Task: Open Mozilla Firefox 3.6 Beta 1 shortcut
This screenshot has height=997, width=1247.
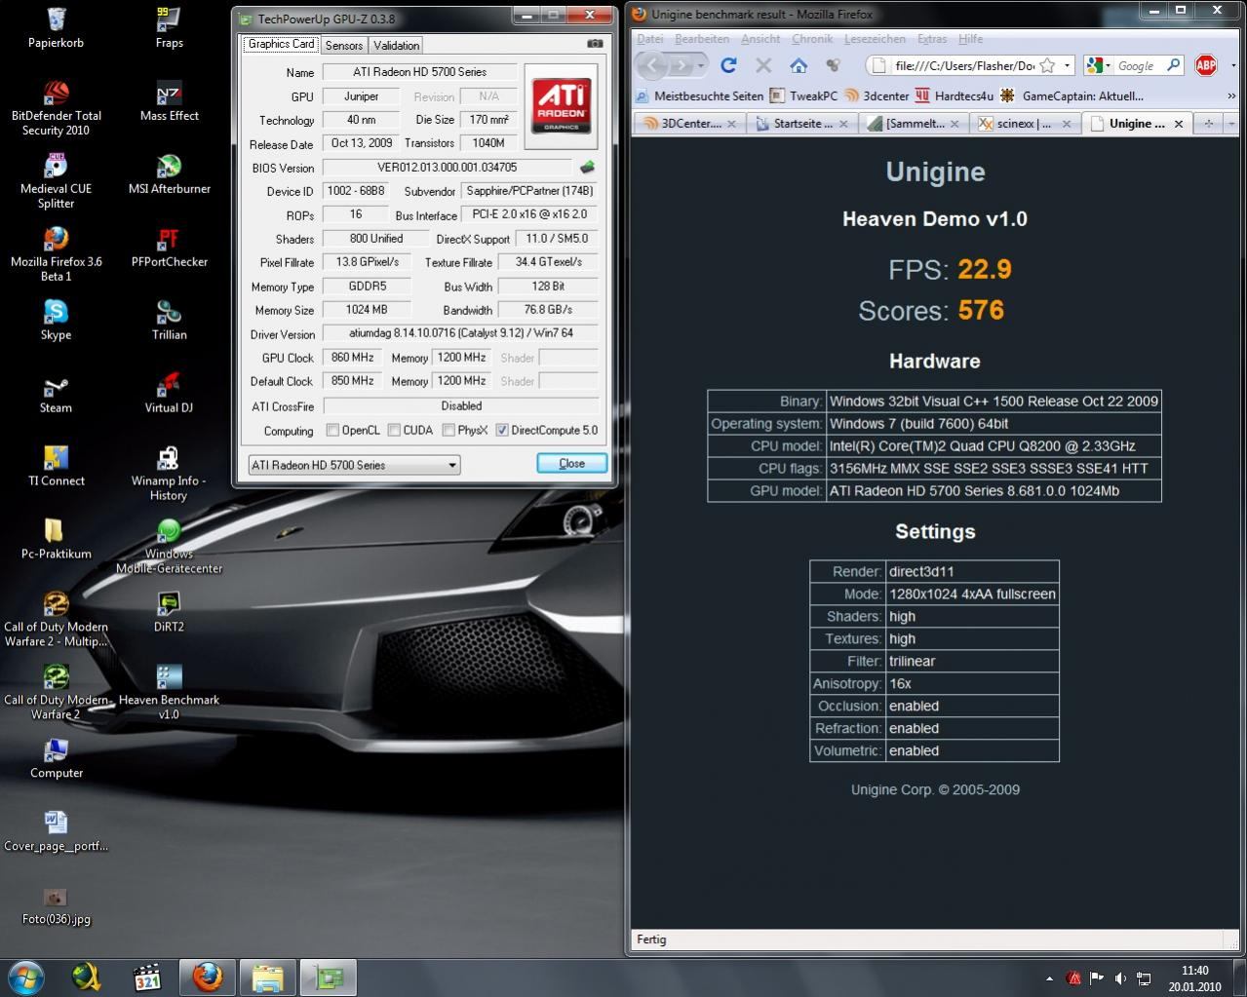Action: point(56,253)
